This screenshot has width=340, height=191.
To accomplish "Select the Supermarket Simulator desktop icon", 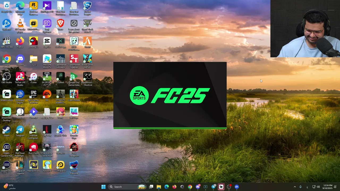I will [x=61, y=62].
